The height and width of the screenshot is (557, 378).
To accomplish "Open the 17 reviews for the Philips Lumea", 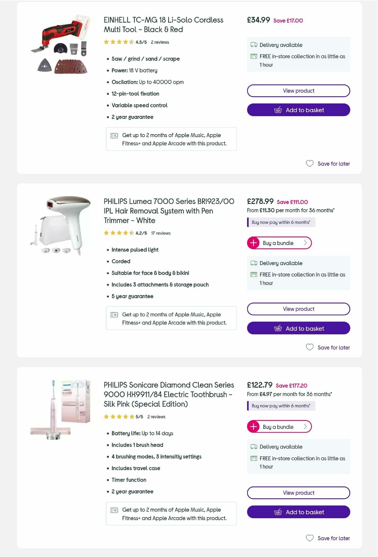I will coord(161,233).
